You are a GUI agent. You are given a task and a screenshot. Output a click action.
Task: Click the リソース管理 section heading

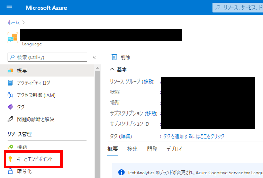pos(20,134)
